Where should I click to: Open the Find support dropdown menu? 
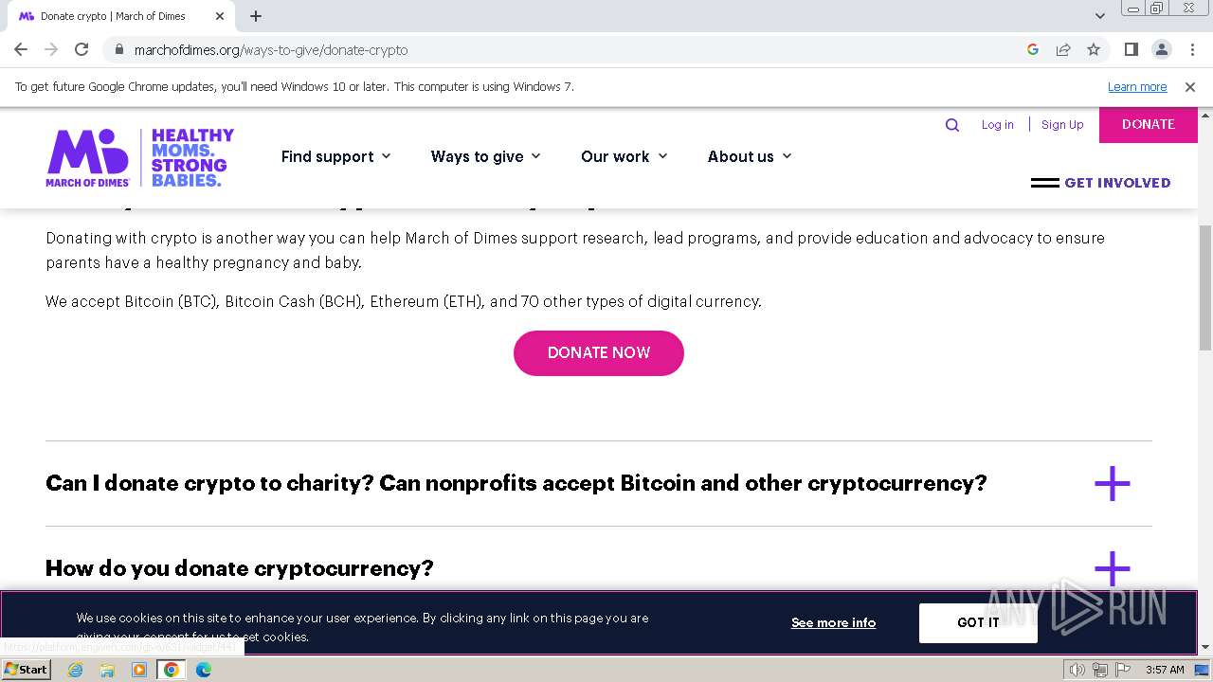(x=335, y=157)
